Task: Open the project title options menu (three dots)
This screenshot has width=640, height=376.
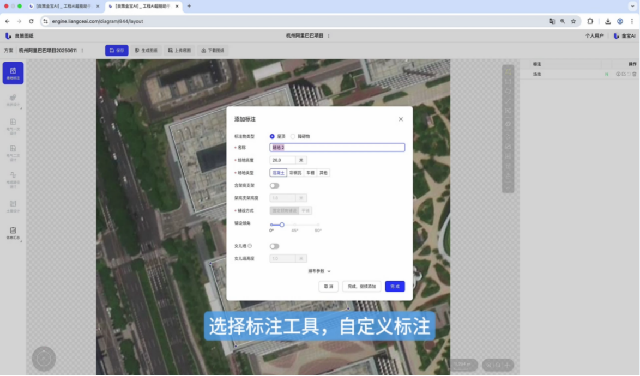Action: point(329,36)
